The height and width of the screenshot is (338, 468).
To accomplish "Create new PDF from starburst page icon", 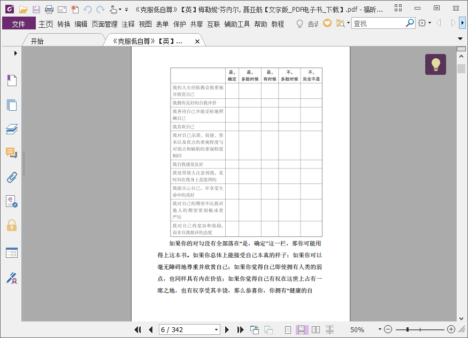I will [x=75, y=10].
